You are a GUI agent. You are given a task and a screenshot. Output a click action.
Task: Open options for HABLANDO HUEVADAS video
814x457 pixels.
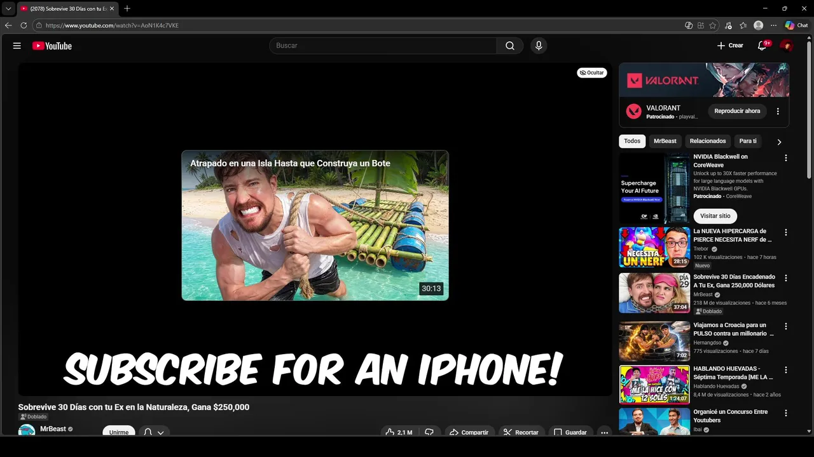tap(785, 369)
